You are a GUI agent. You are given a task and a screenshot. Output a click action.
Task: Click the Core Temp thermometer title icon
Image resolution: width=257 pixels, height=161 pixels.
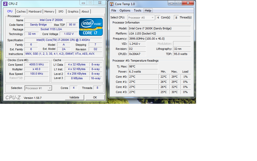click(x=112, y=4)
